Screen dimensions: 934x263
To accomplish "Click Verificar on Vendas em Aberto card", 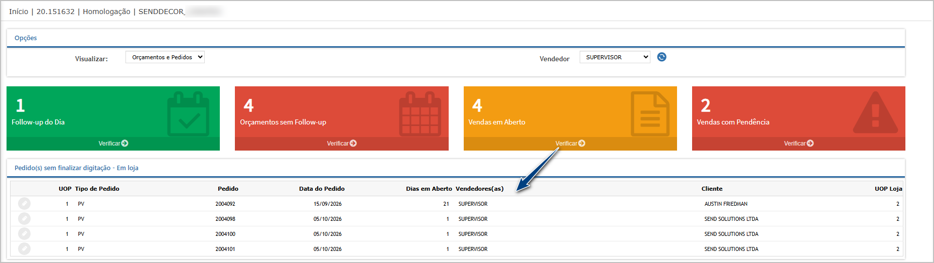I will (x=570, y=144).
